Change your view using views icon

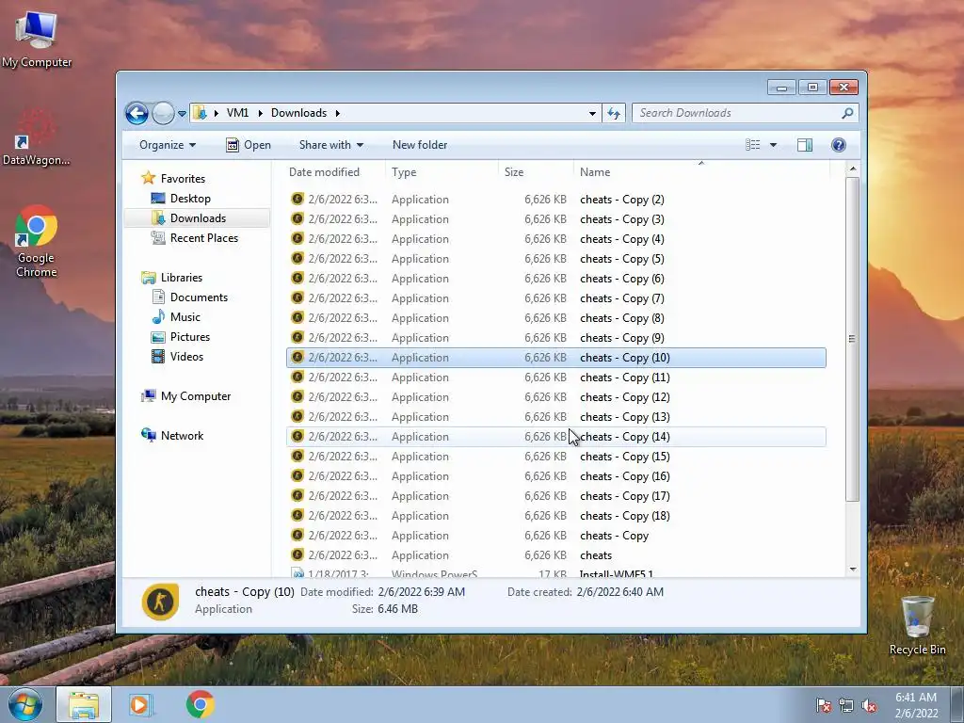753,145
